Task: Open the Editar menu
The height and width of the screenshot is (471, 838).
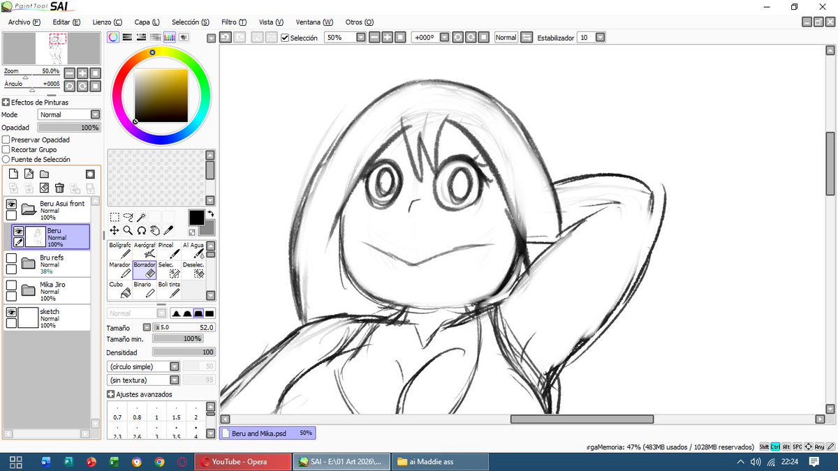Action: (x=66, y=22)
